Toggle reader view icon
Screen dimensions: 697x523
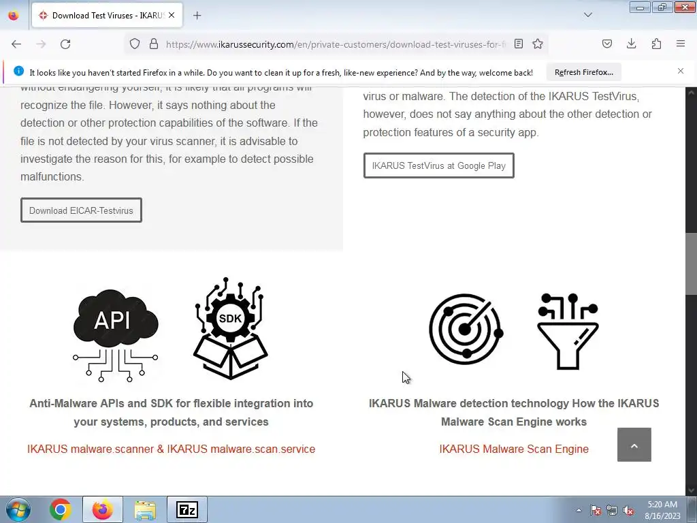518,44
